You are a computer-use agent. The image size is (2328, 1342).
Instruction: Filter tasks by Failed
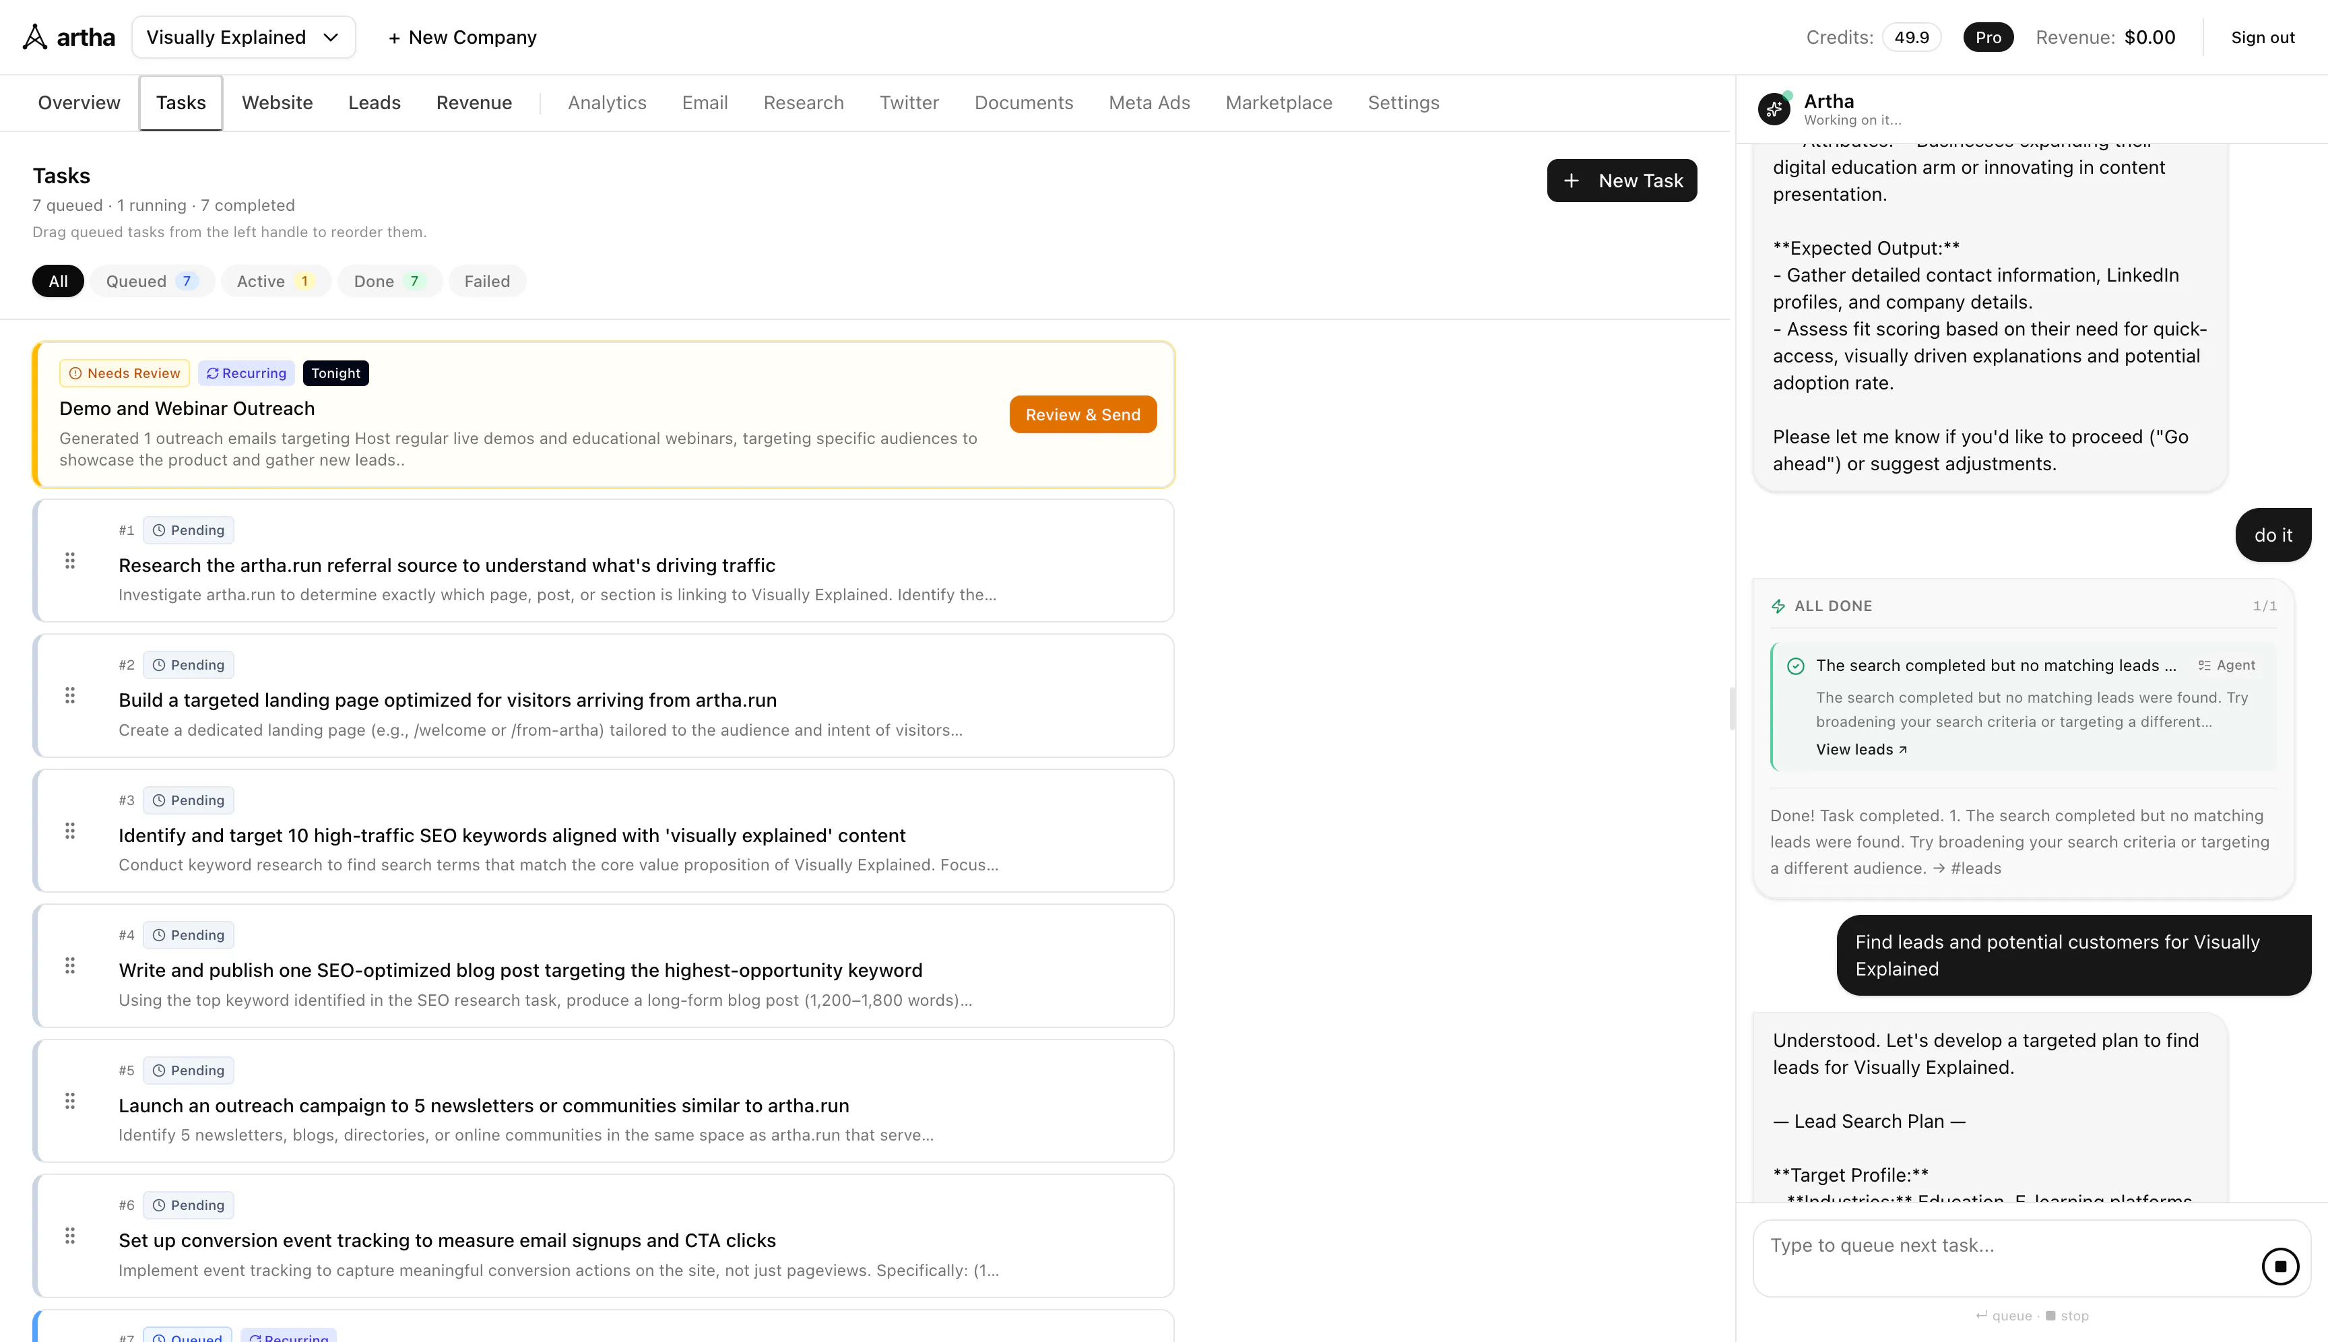(486, 281)
